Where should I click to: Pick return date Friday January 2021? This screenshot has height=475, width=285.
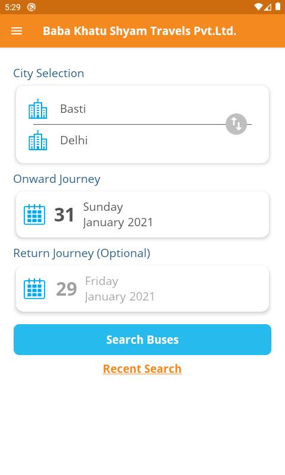click(x=119, y=289)
